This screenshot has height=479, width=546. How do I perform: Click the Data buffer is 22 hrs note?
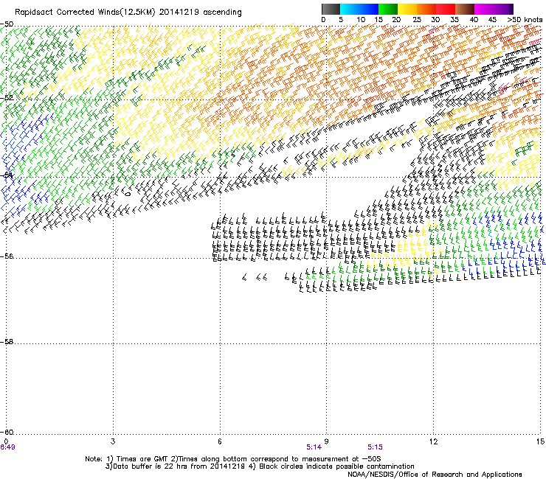click(x=260, y=466)
